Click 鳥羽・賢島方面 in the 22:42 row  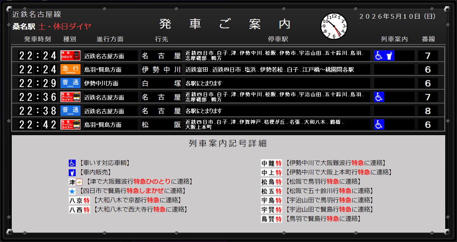pyautogui.click(x=103, y=125)
